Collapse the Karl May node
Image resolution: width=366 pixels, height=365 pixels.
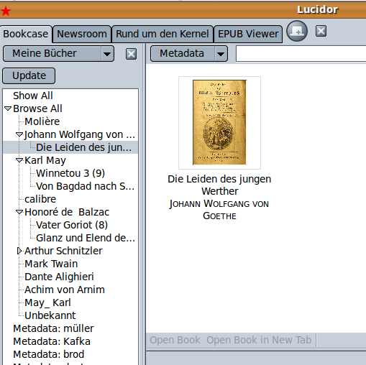[19, 160]
